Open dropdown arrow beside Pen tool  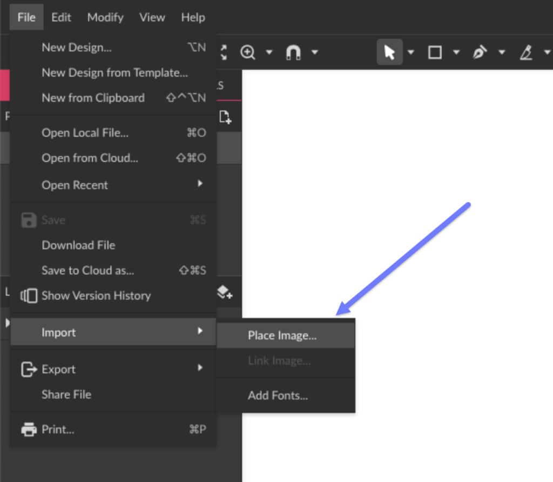[x=502, y=52]
